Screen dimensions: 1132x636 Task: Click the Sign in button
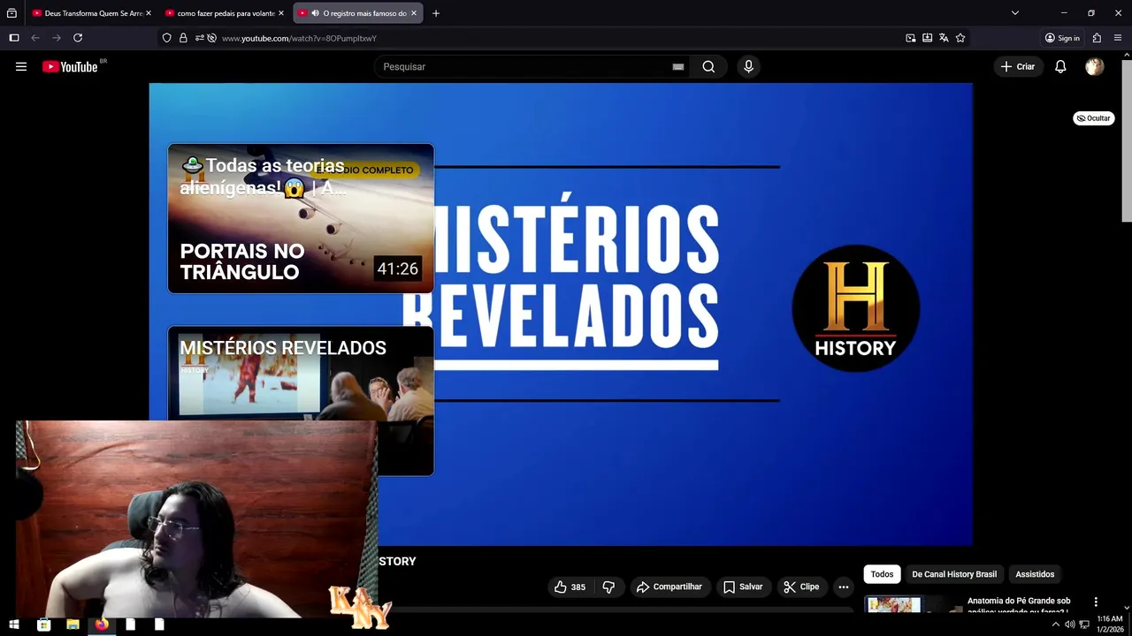(x=1062, y=38)
